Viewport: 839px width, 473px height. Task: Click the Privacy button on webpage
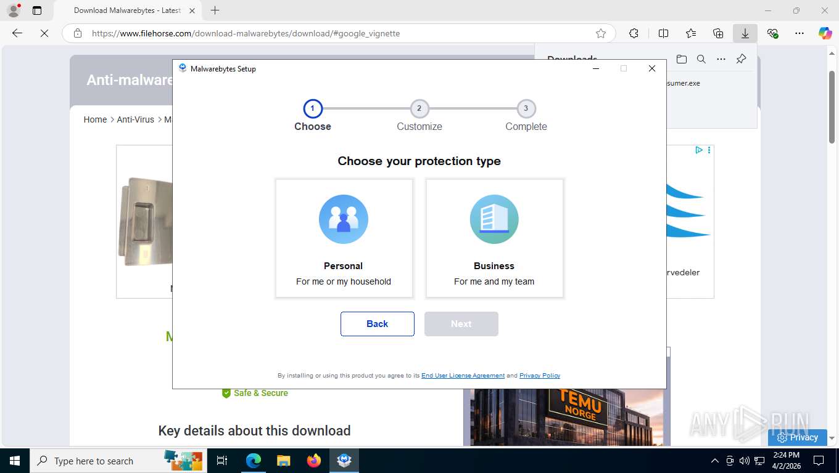pos(798,437)
